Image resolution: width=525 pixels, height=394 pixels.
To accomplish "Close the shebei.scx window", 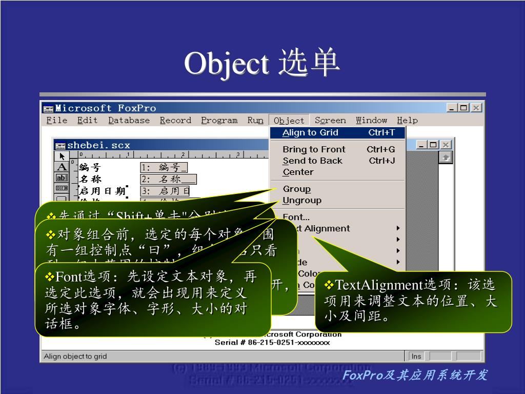I will pyautogui.click(x=446, y=145).
